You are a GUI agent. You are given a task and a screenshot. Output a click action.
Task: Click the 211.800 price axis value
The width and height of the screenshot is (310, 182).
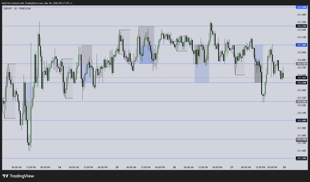click(302, 135)
